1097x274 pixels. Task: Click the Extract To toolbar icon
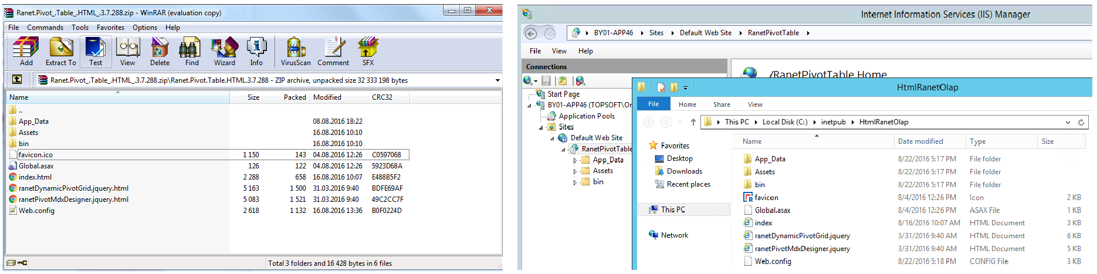(x=60, y=51)
